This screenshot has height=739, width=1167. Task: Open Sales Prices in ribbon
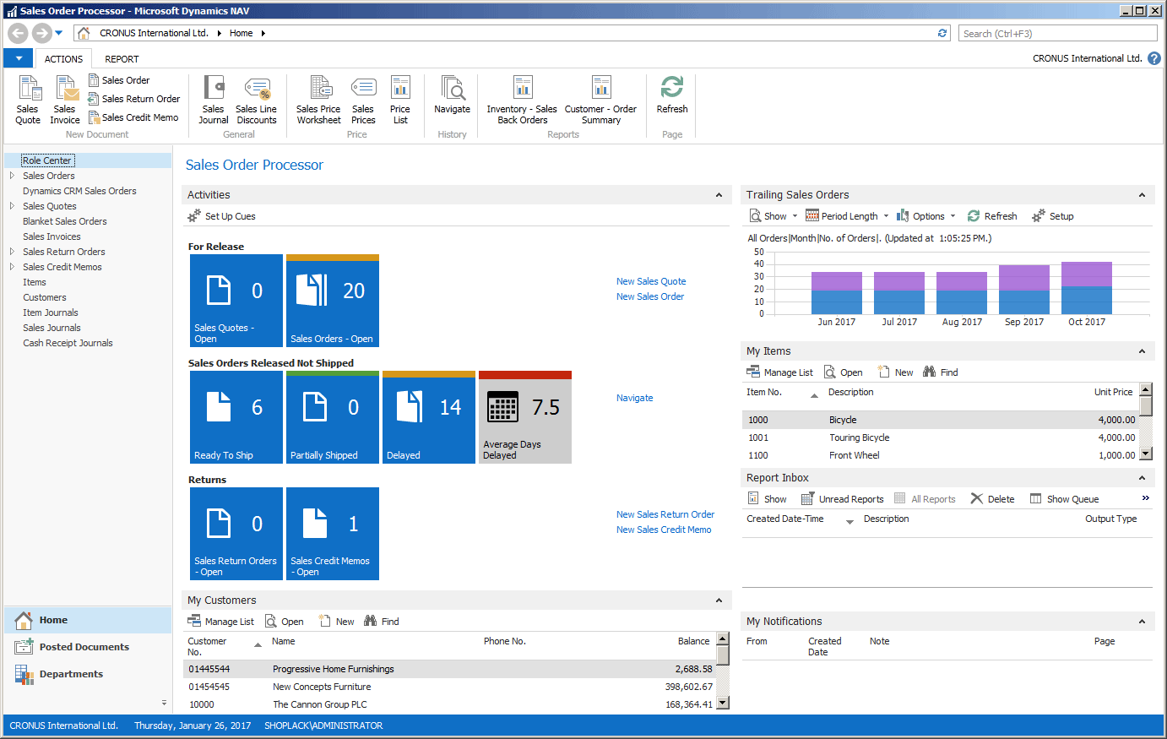click(363, 100)
